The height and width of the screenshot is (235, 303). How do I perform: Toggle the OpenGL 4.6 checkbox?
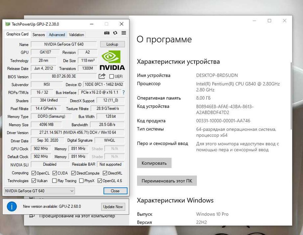(x=100, y=181)
